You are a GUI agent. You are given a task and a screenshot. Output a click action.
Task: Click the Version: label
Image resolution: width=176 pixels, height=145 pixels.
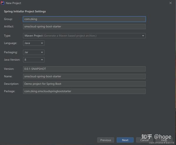tap(9, 69)
